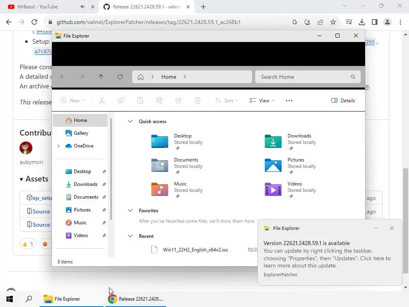Viewport: 409px width, 307px height.
Task: Click the Delete trash icon in File Explorer
Action: [x=198, y=100]
